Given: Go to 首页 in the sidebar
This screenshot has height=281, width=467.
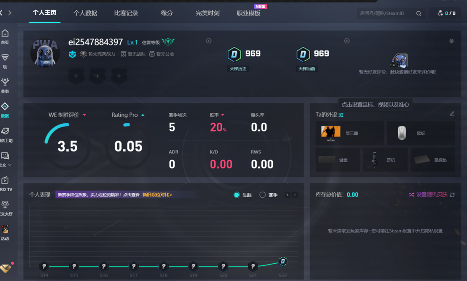Looking at the screenshot, I should pos(5,37).
